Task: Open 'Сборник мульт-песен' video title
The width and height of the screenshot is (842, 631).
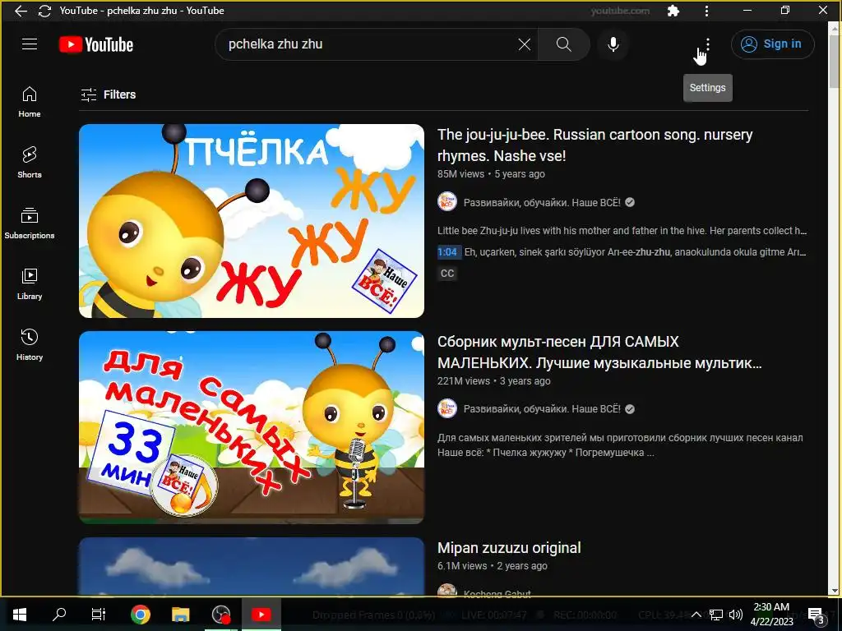Action: pyautogui.click(x=599, y=352)
